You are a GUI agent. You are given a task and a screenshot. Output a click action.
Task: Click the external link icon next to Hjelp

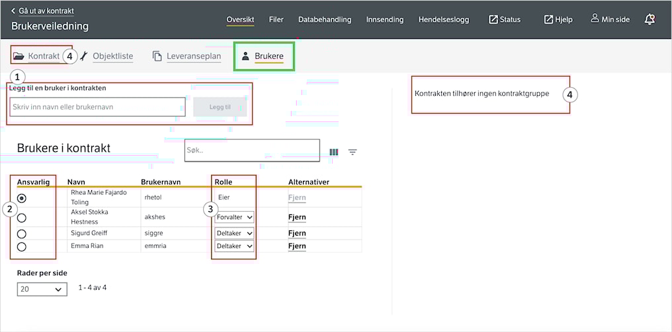coord(548,19)
